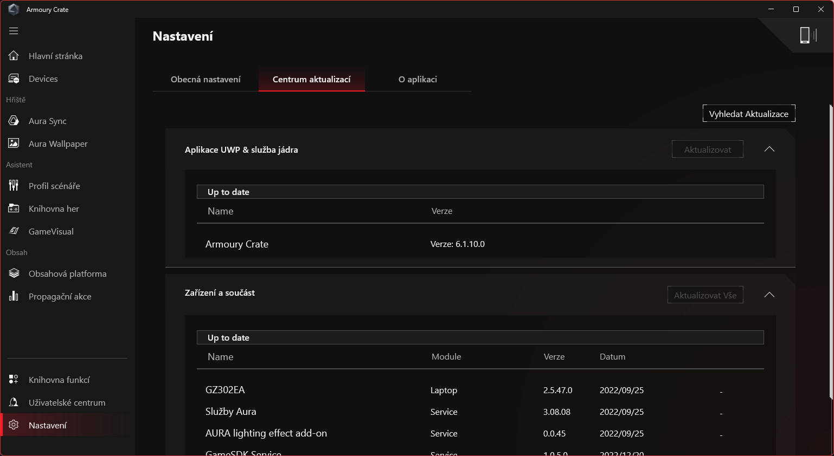
Task: Switch to the Obecná nastavení tab
Action: 206,79
